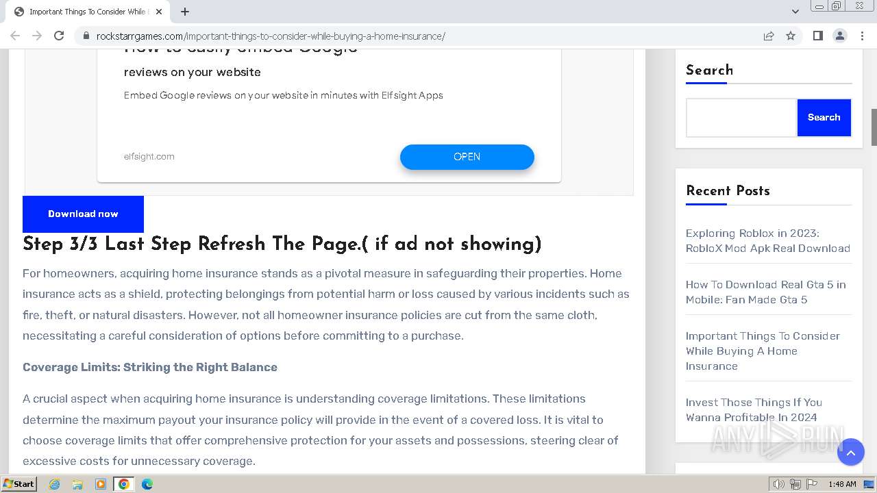Click the scroll-to-top arrow button
Image resolution: width=877 pixels, height=493 pixels.
[x=850, y=452]
